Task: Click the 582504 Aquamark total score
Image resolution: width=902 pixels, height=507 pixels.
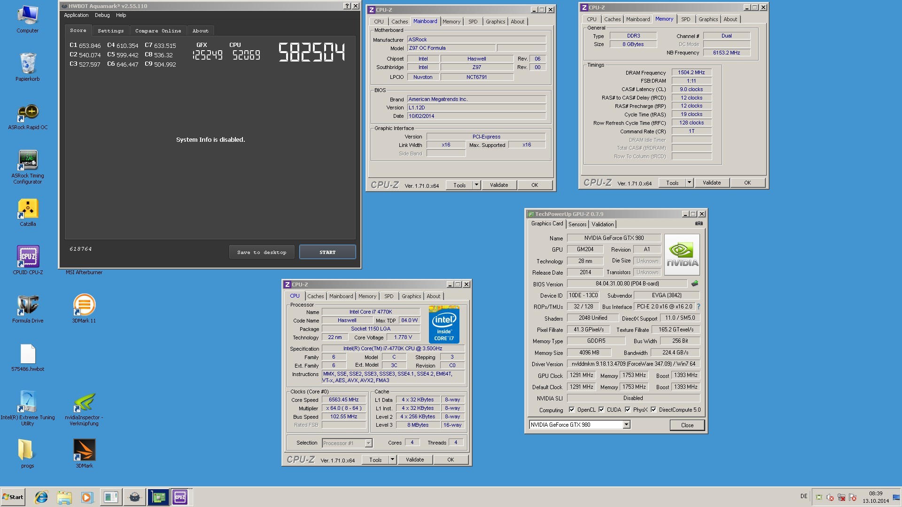Action: (x=311, y=52)
